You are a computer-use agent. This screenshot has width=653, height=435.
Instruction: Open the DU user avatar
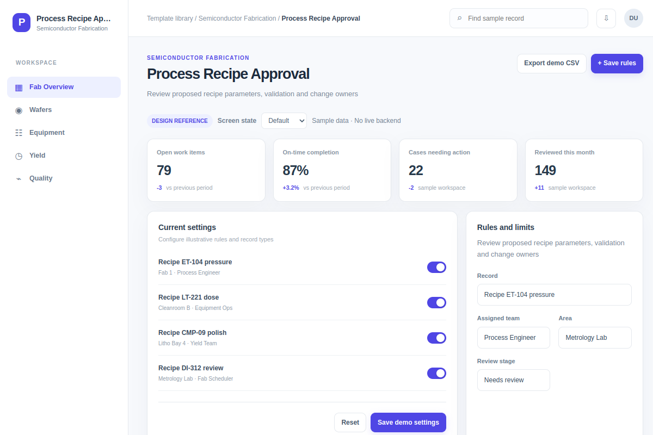(x=633, y=18)
